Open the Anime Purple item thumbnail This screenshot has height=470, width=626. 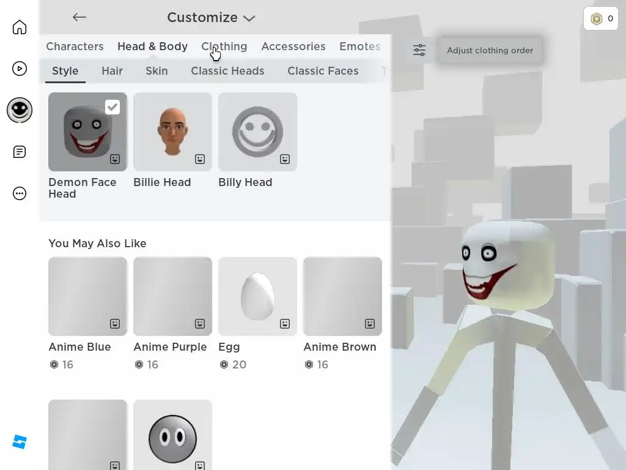[172, 296]
